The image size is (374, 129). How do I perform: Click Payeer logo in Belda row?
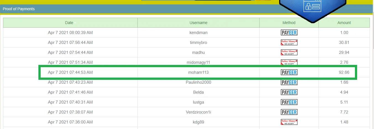(x=289, y=92)
